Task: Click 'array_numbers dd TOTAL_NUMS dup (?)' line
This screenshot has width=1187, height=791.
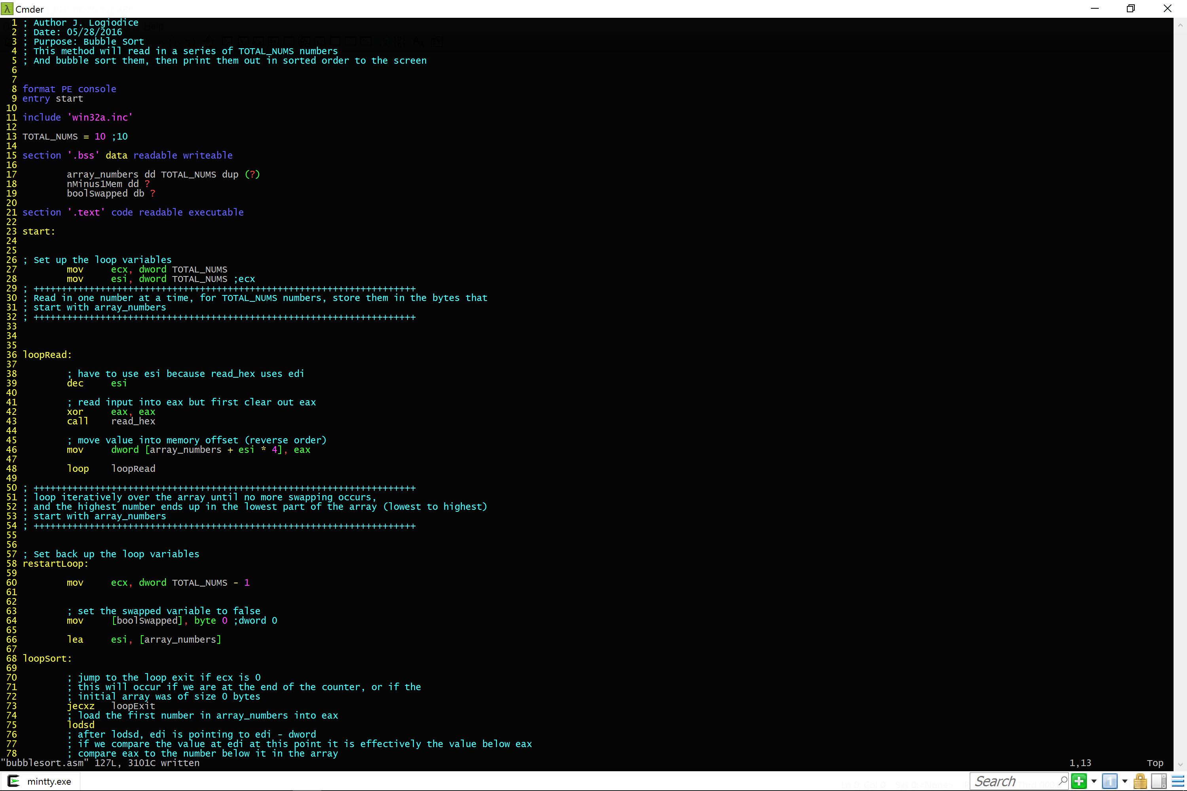Action: [x=163, y=174]
